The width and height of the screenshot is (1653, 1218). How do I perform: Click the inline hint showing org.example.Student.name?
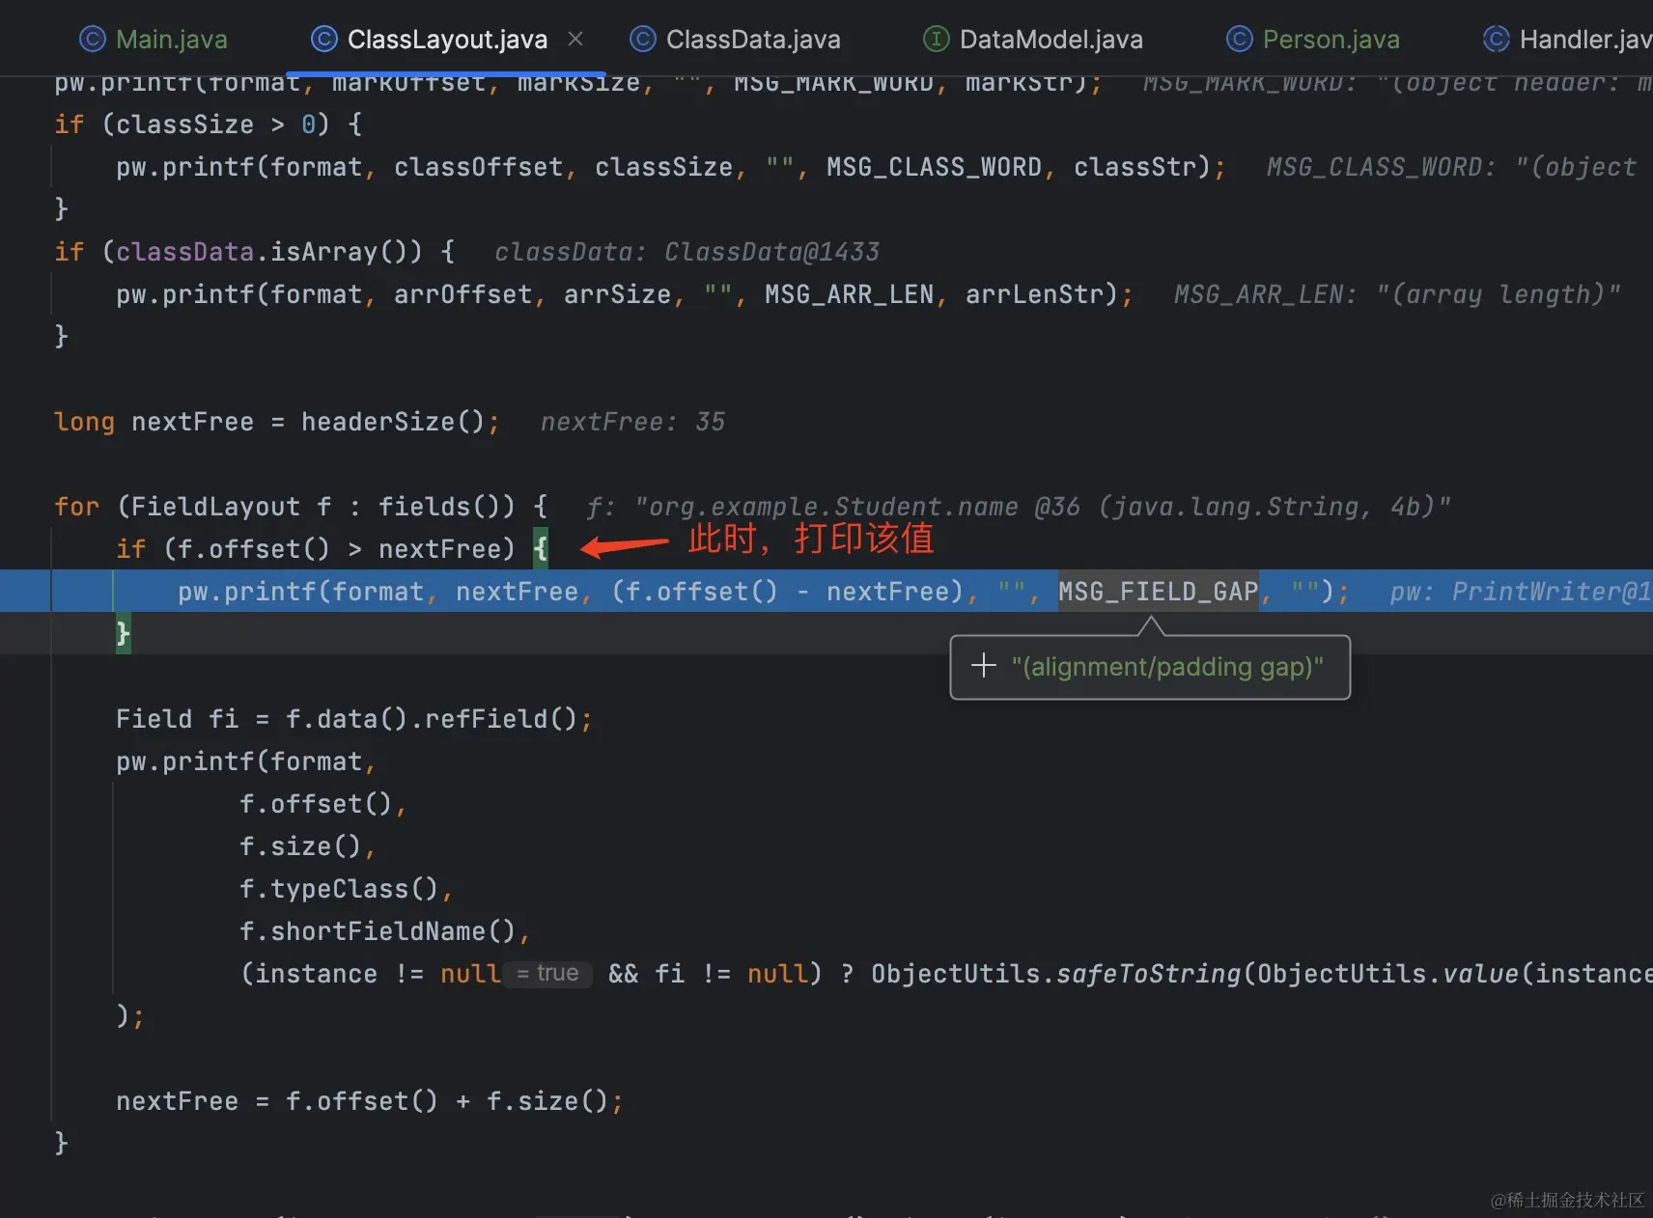click(x=1018, y=507)
